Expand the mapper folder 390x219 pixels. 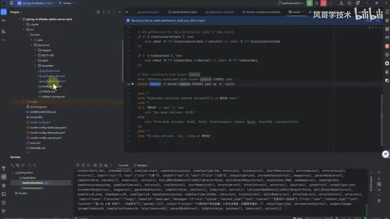[x=35, y=50]
